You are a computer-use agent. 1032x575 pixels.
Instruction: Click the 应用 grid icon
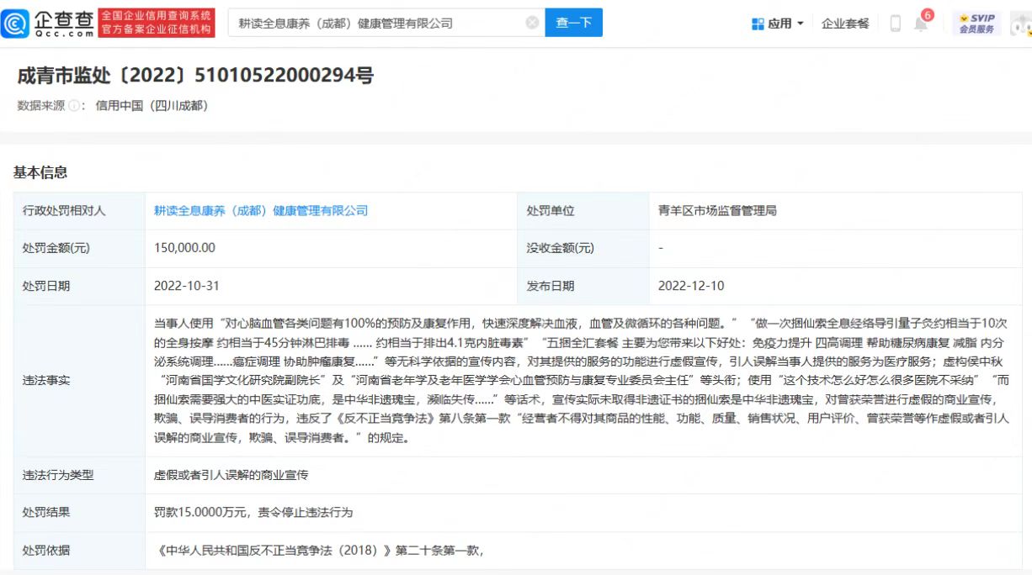point(758,24)
